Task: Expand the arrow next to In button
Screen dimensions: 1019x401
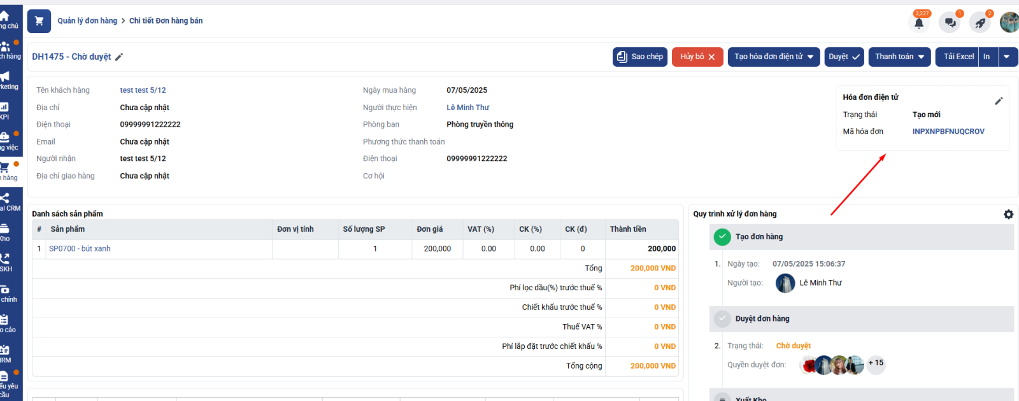Action: pyautogui.click(x=1007, y=57)
